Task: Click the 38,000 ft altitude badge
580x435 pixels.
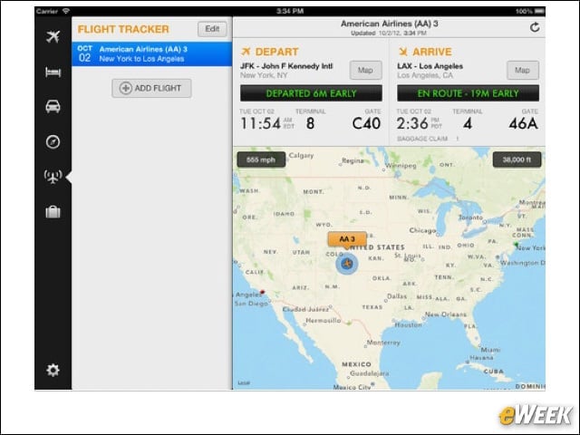Action: (517, 159)
